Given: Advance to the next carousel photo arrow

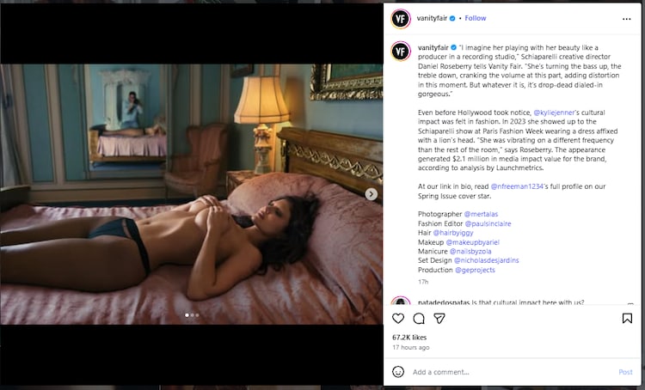Looking at the screenshot, I should pyautogui.click(x=371, y=194).
